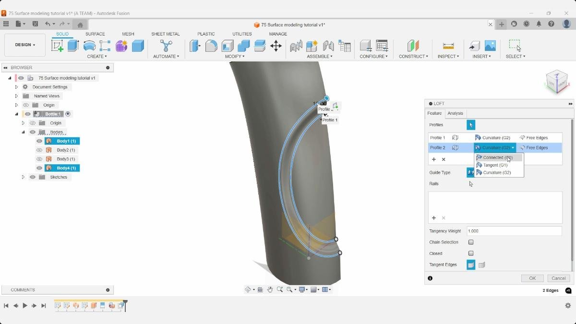Select the Create Form tool
The image size is (576, 324).
[121, 46]
